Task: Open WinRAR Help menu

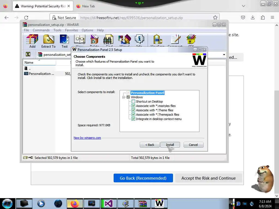Action: 100,30
